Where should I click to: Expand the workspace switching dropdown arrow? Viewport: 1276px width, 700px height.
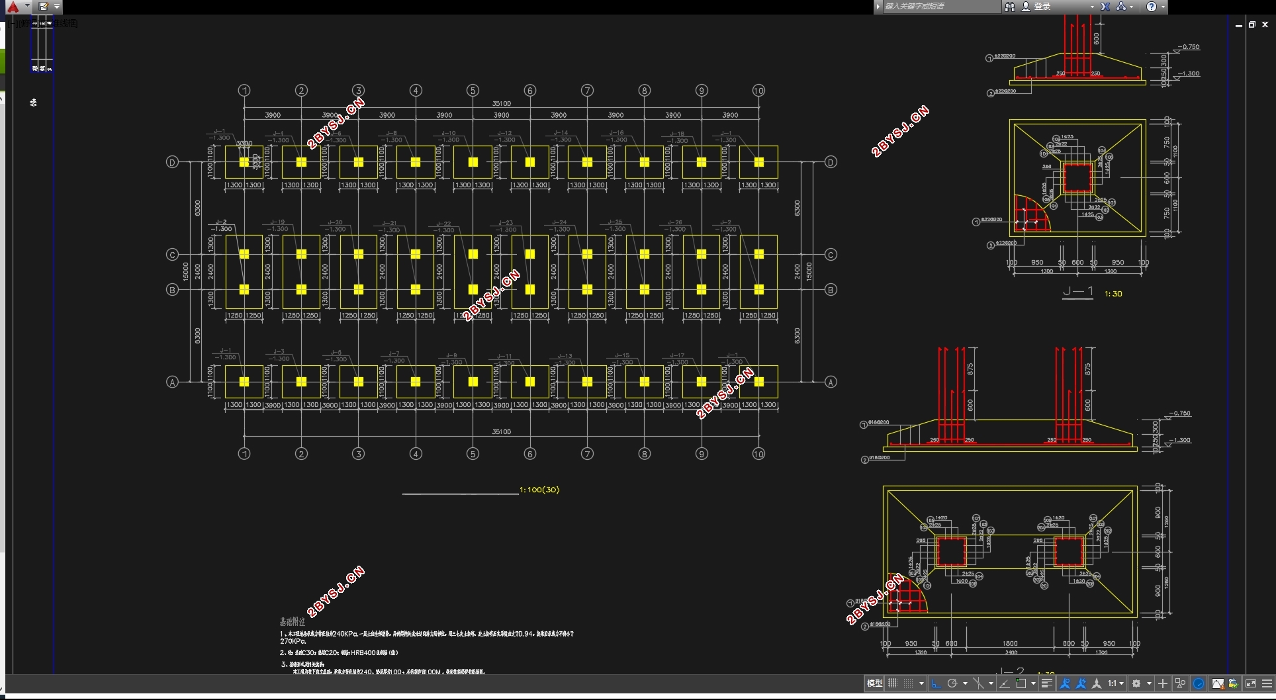coord(1149,683)
